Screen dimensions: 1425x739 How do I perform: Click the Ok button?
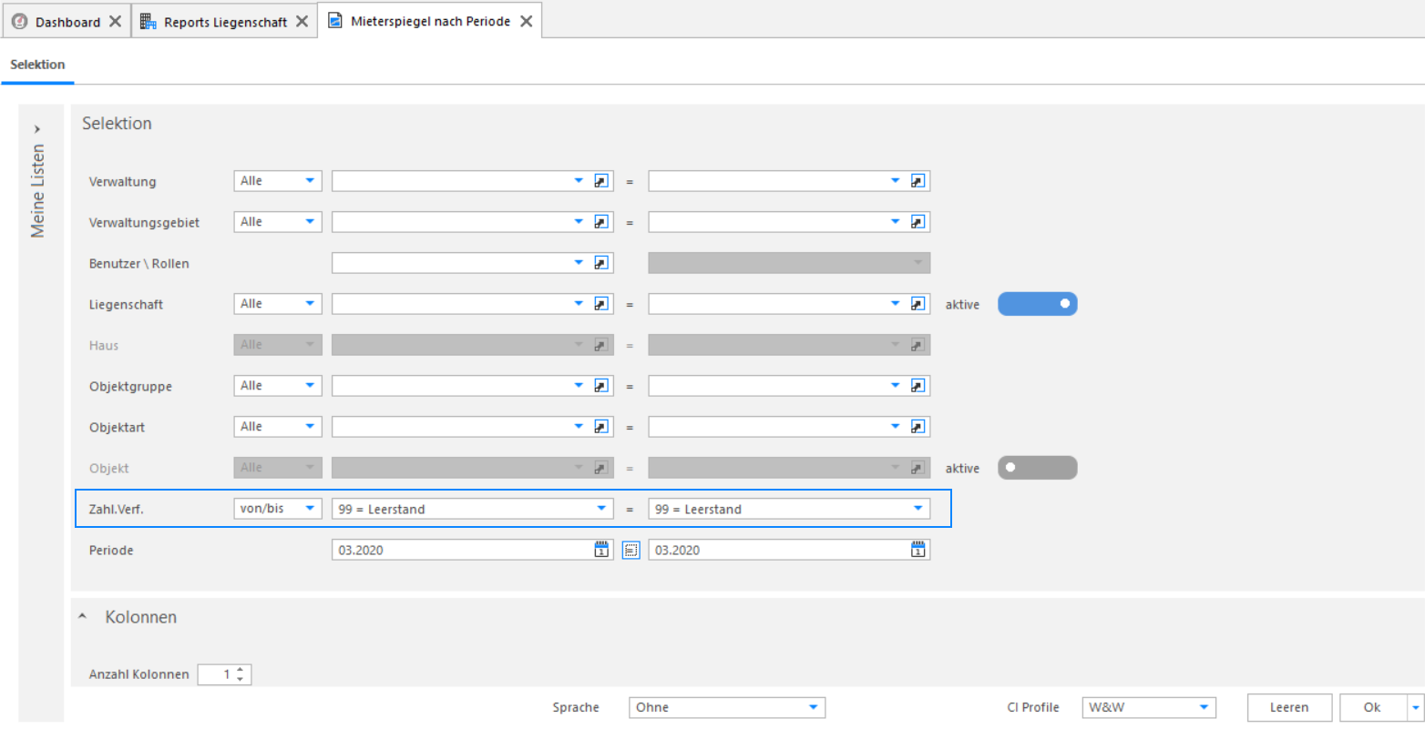coord(1372,707)
